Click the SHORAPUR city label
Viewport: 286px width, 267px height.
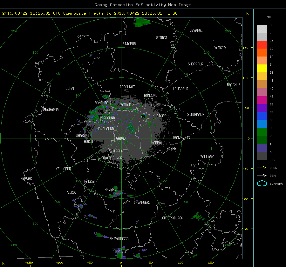click(x=195, y=64)
